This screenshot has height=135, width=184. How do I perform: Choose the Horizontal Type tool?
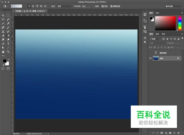coord(8,44)
